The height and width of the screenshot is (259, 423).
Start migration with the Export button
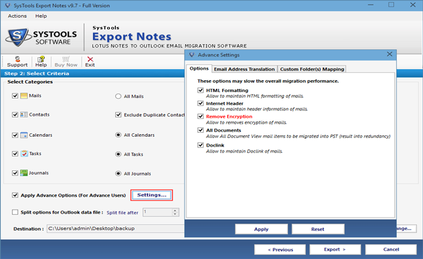tap(335, 249)
